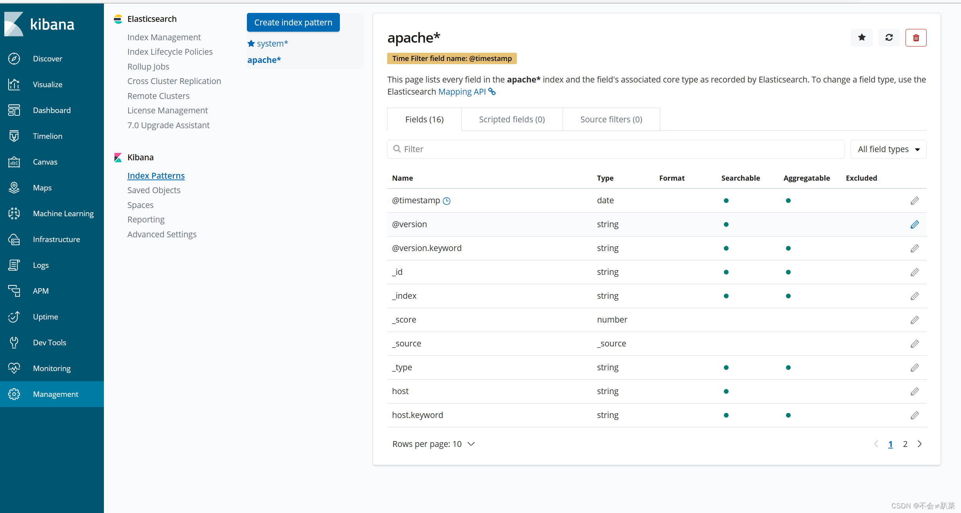Edit the _score field
The height and width of the screenshot is (513, 961).
[915, 320]
